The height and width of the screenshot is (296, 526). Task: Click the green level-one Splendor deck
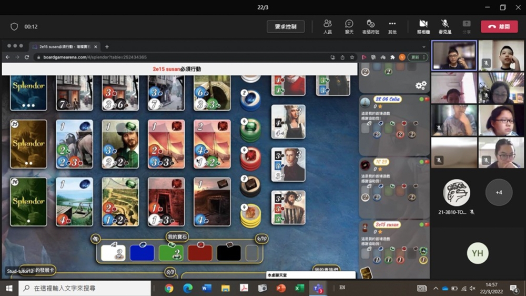point(28,202)
